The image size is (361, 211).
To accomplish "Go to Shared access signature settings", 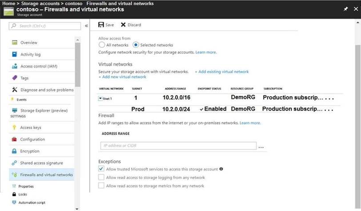I will click(41, 163).
